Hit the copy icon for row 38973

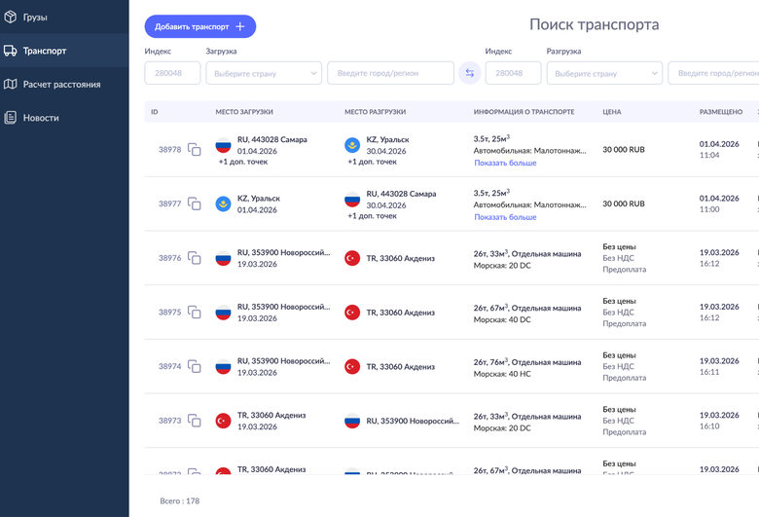pos(195,421)
